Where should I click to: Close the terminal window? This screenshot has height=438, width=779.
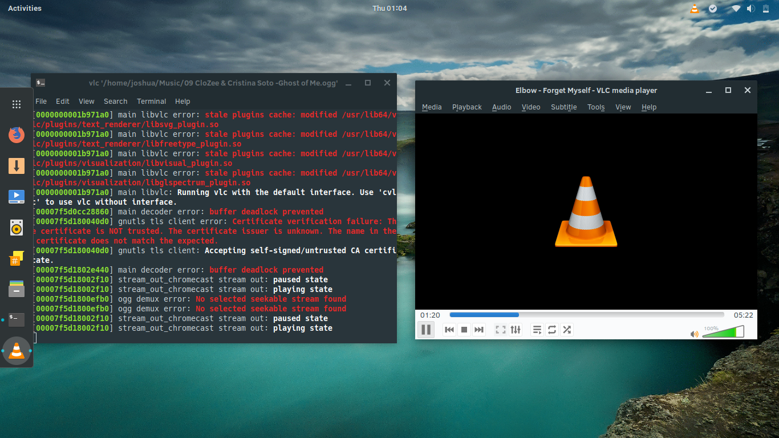point(387,83)
